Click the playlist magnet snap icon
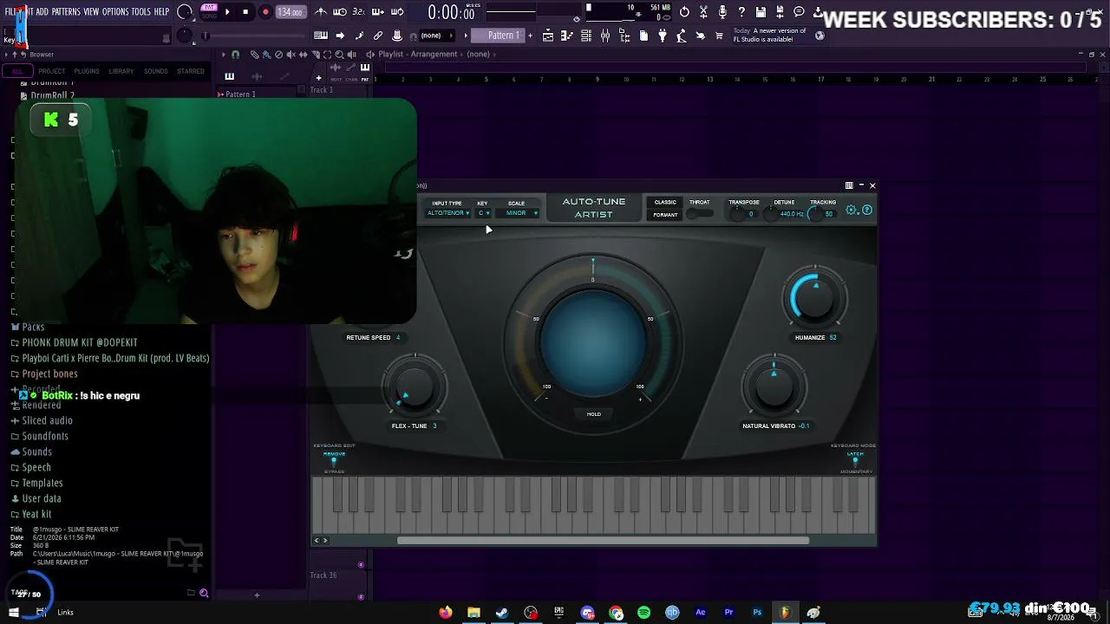The height and width of the screenshot is (624, 1110). (235, 55)
